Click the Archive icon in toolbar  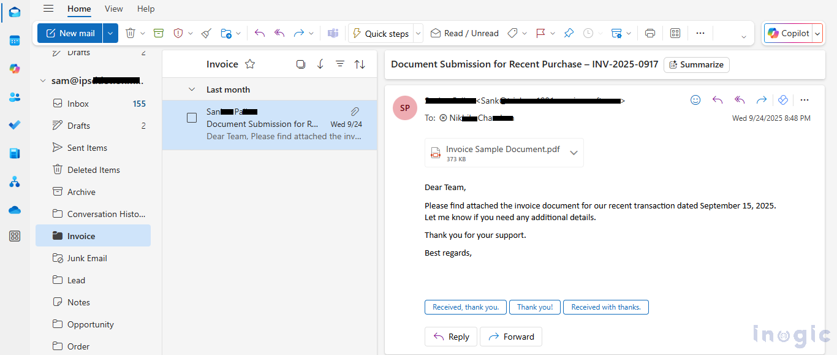pyautogui.click(x=159, y=33)
